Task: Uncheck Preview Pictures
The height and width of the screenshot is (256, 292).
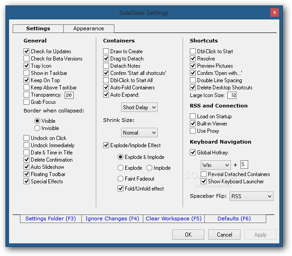Action: [x=193, y=65]
